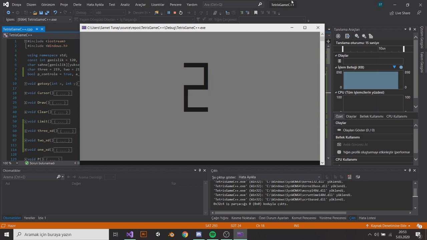Restart the debugging session
The height and width of the screenshot is (240, 427).
tap(181, 13)
